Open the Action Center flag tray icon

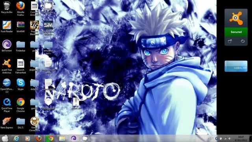coord(212,138)
